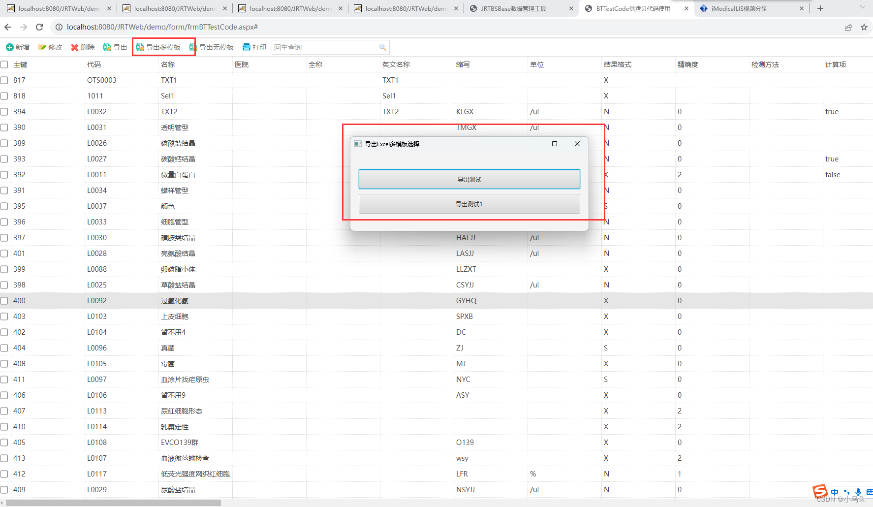This screenshot has height=507, width=873.
Task: Open the tab search dropdown chevron
Action: pos(863,7)
